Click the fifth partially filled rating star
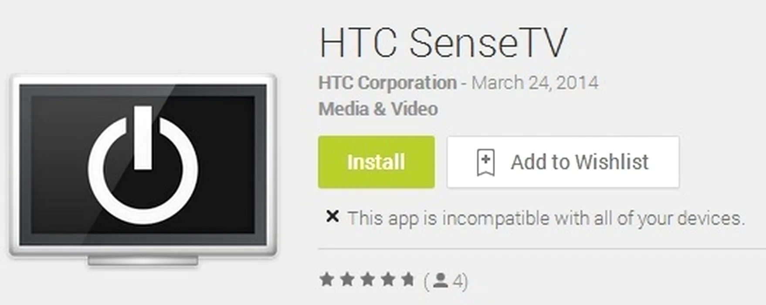 tap(407, 279)
